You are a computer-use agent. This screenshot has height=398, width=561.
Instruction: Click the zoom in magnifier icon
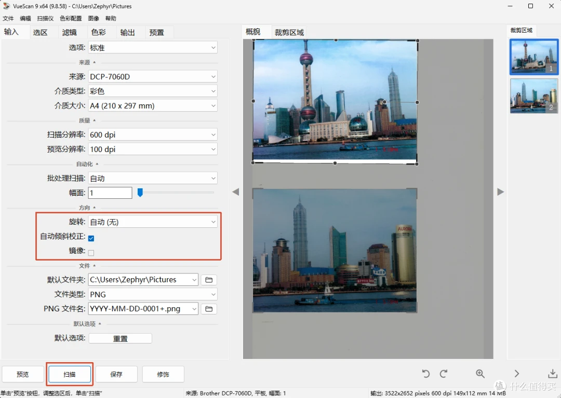point(480,374)
